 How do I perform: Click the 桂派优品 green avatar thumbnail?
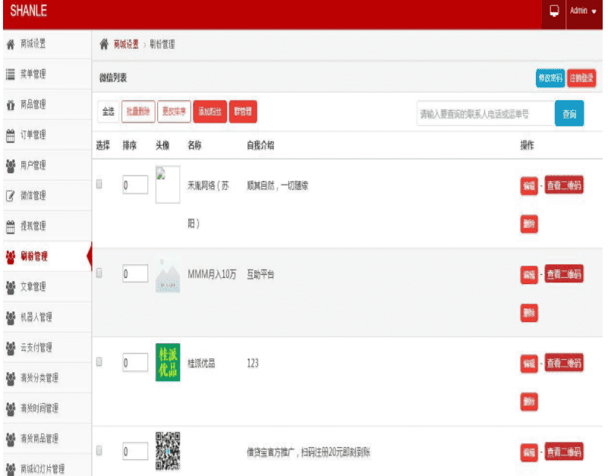[x=168, y=363]
